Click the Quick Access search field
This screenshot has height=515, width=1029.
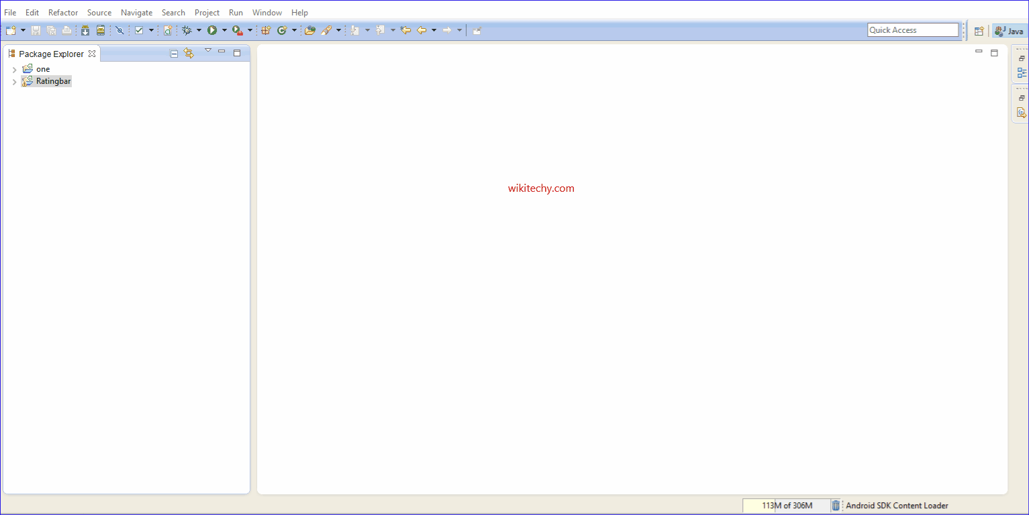912,30
